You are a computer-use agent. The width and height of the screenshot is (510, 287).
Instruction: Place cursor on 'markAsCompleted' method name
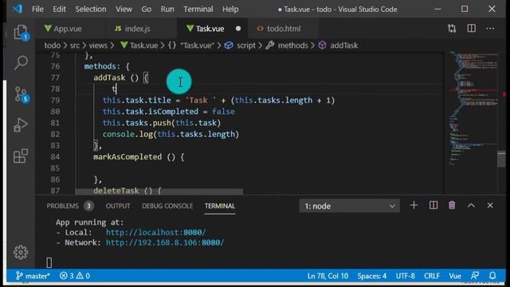[127, 157]
